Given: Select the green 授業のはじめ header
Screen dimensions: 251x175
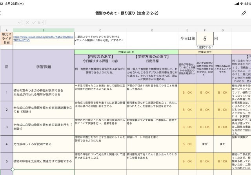Looking at the screenshot, I should pyautogui.click(x=126, y=52).
